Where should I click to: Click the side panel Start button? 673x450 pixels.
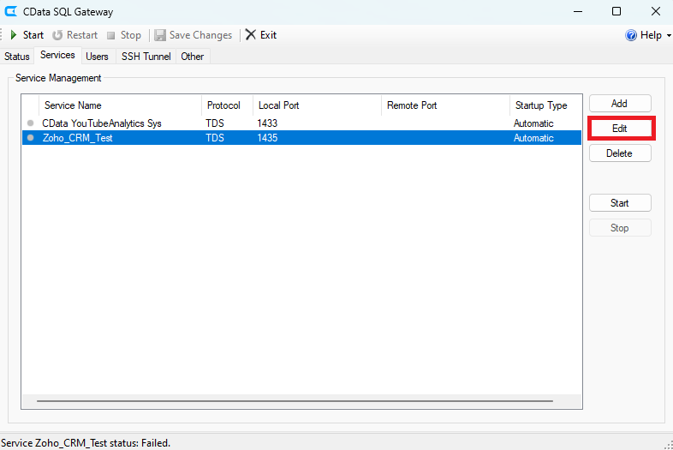pos(620,203)
